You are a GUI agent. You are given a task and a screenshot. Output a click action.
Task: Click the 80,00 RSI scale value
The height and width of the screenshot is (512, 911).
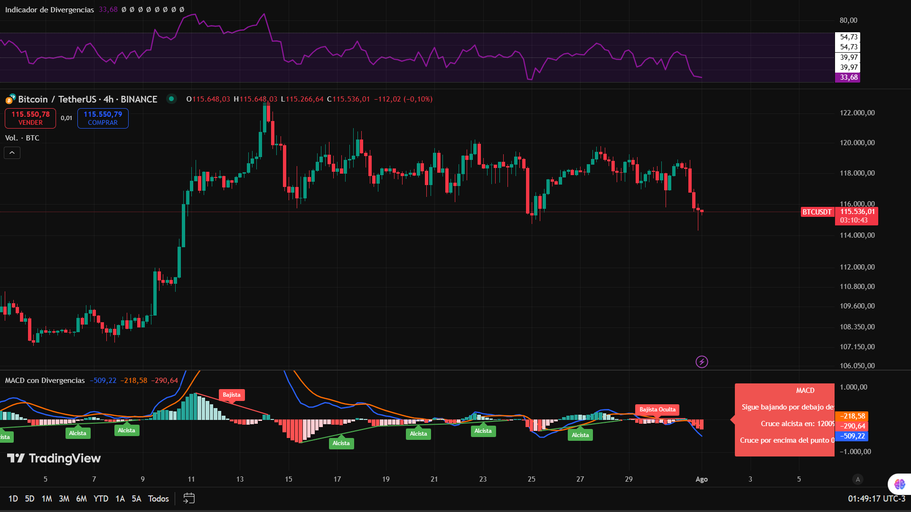click(848, 20)
